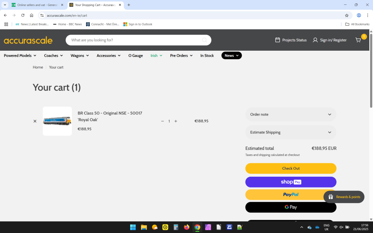
Task: Increase quantity with plus button
Action: pos(176,121)
